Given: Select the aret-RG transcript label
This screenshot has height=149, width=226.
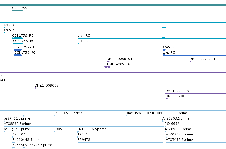Looking at the screenshot, I should 84,35.
